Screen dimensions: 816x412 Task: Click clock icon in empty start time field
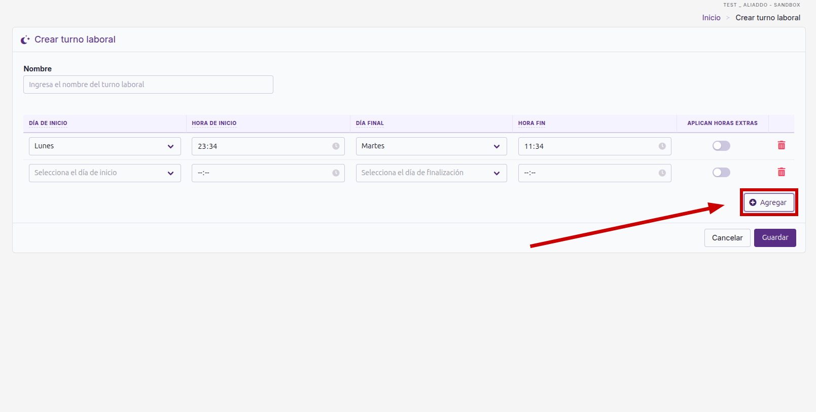point(336,173)
